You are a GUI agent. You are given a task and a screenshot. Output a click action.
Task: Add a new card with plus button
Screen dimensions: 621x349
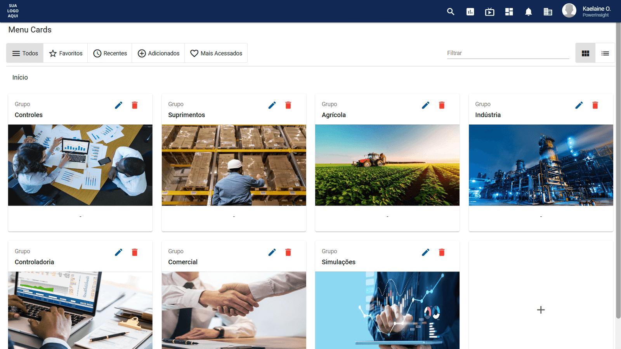[x=541, y=309]
